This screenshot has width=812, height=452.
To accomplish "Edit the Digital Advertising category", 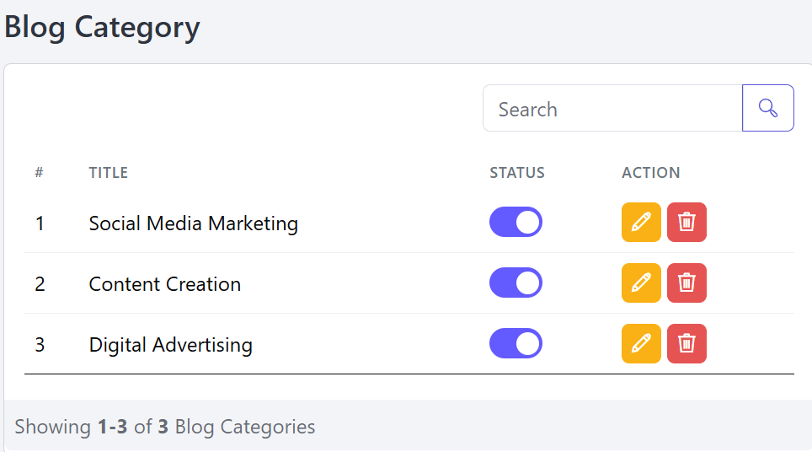I will coord(641,344).
